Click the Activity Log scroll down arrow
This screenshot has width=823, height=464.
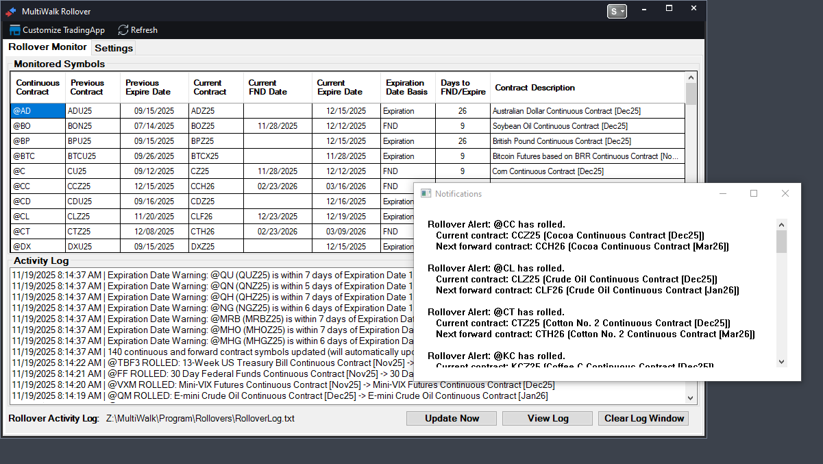[x=690, y=398]
